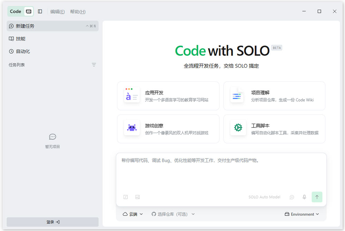Viewport: 345px width, 231px height.
Task: Switch to the chat mode icon tab
Action: point(29,11)
